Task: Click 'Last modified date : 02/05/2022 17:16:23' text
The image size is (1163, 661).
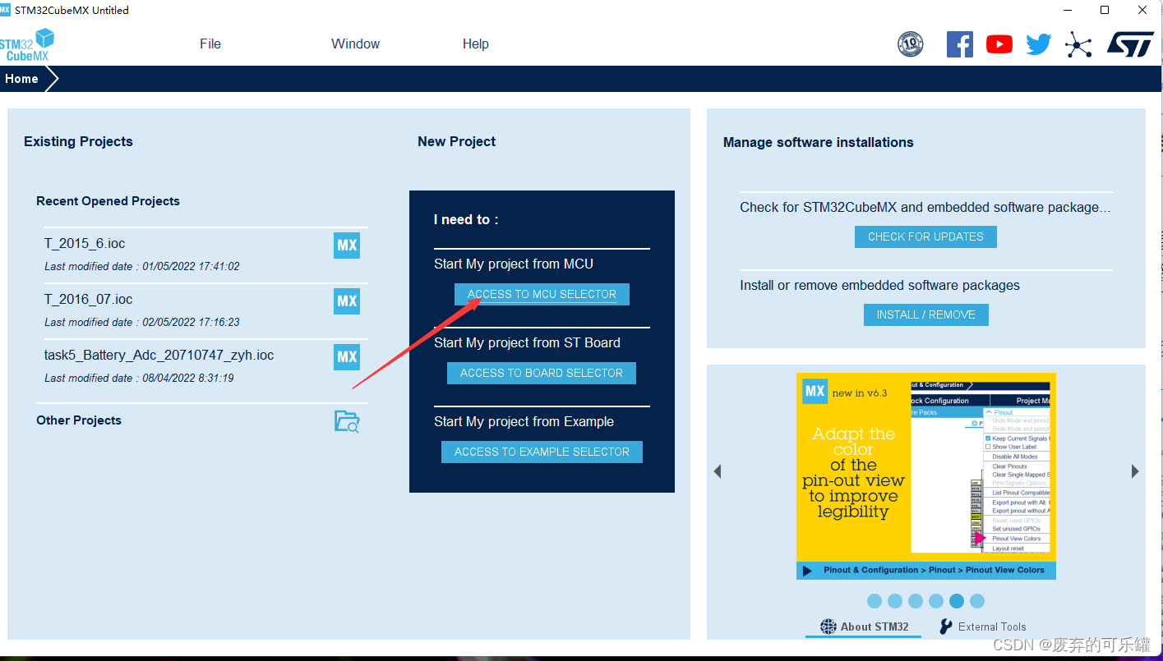Action: coord(142,323)
